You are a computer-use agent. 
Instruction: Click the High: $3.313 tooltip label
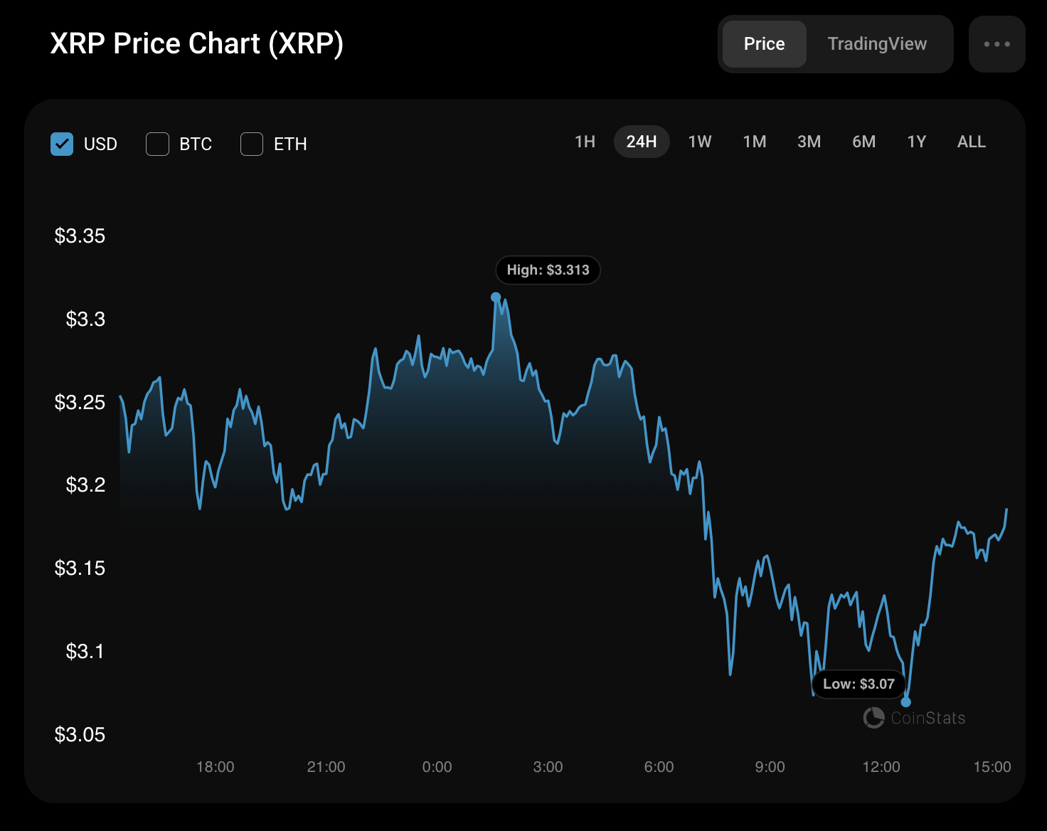(x=548, y=270)
